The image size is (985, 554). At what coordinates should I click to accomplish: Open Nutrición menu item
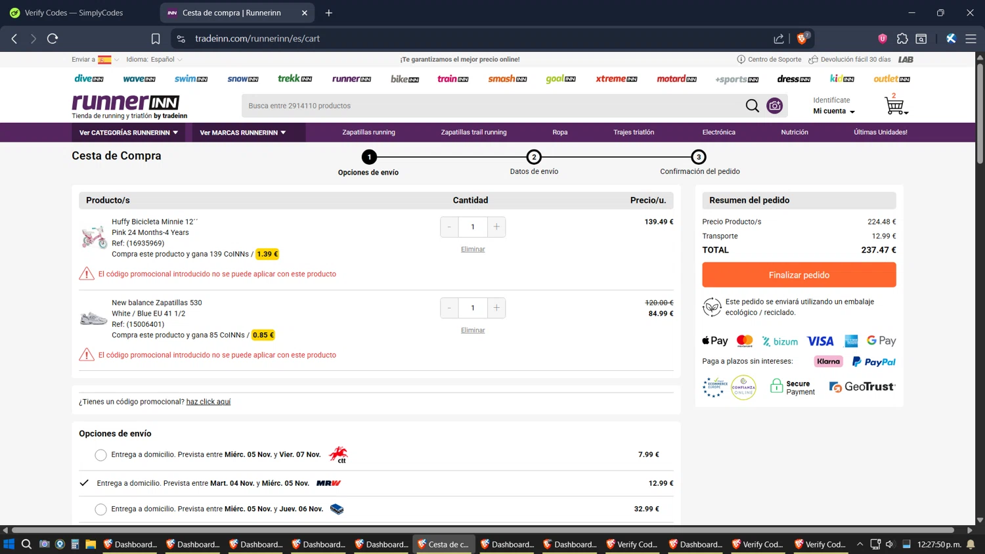795,133
